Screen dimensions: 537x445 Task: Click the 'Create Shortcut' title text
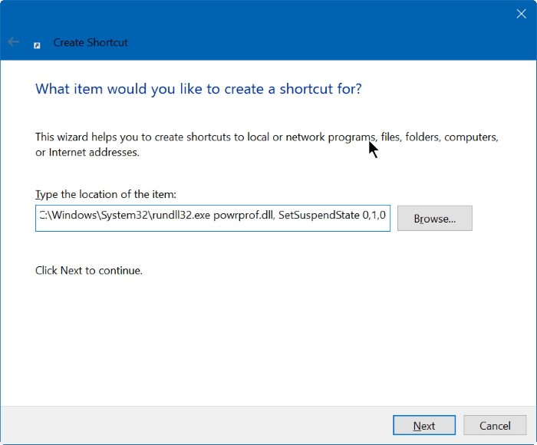pyautogui.click(x=91, y=43)
